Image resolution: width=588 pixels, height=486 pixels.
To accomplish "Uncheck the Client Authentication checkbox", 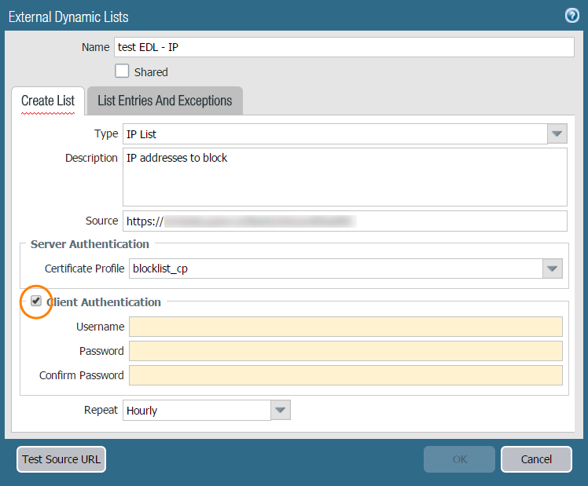I will 36,301.
